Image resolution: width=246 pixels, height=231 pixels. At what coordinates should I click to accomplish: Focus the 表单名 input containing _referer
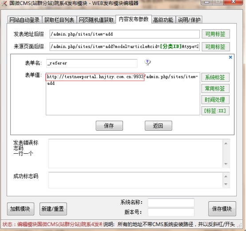click(91, 63)
